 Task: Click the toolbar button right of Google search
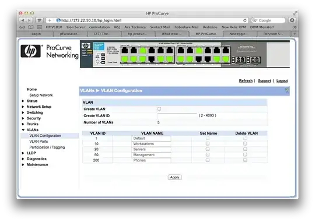click(292, 20)
